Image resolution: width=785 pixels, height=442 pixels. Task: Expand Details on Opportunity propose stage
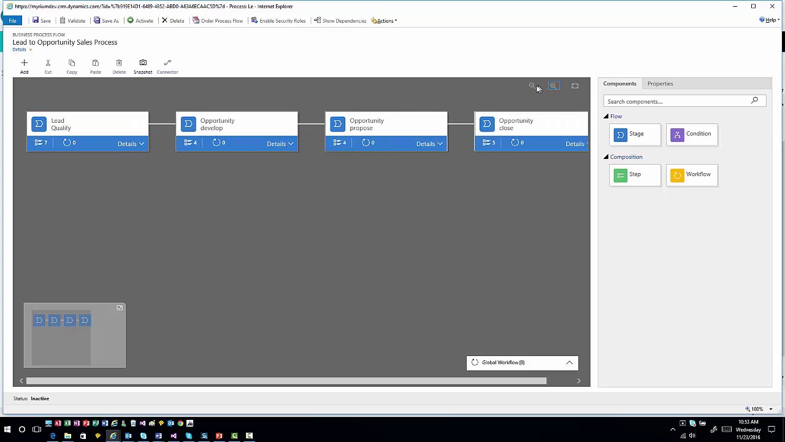click(x=429, y=144)
